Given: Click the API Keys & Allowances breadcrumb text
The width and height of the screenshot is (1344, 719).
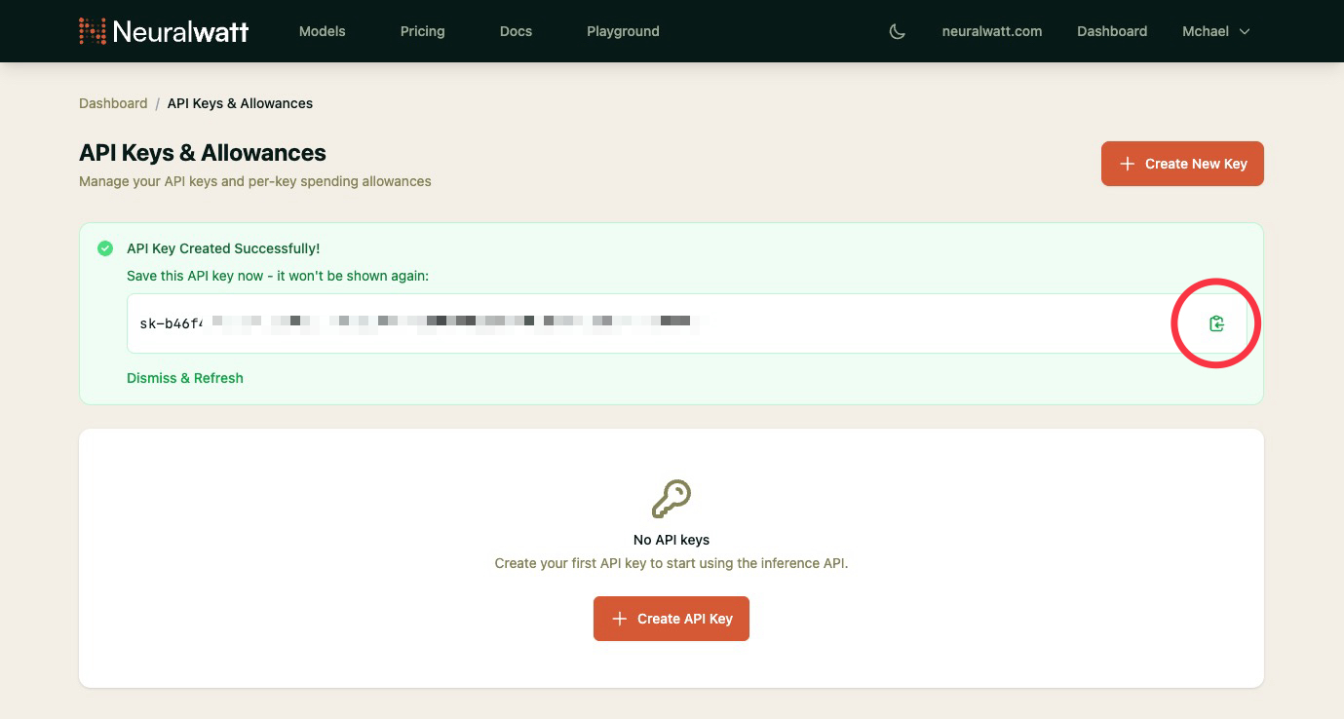Looking at the screenshot, I should point(240,103).
